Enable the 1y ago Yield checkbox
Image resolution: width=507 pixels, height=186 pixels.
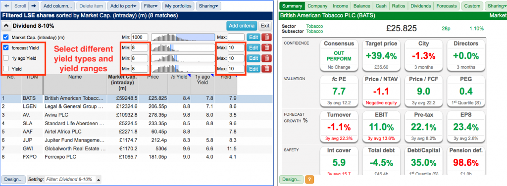pos(6,58)
